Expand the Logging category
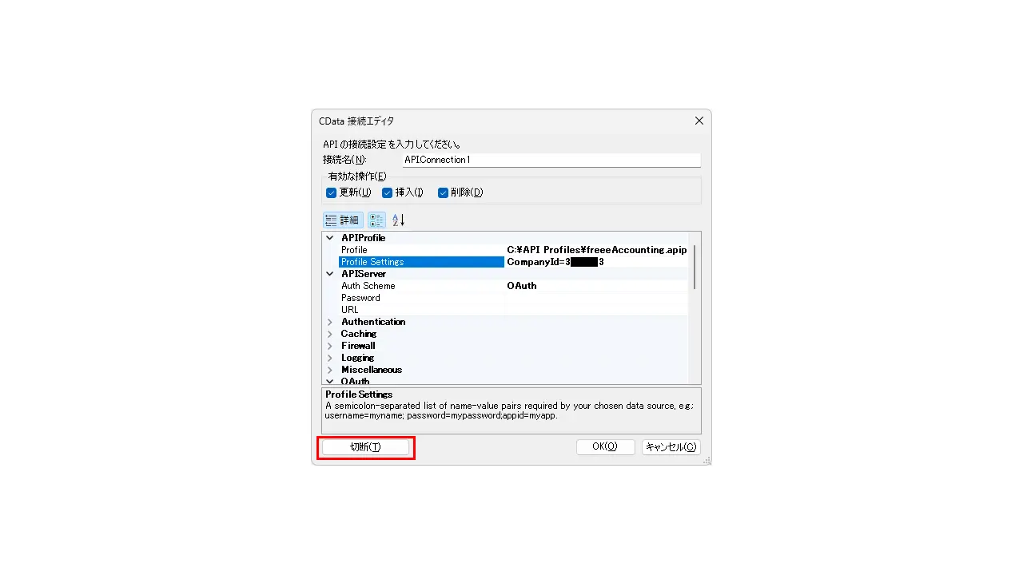 (x=330, y=358)
